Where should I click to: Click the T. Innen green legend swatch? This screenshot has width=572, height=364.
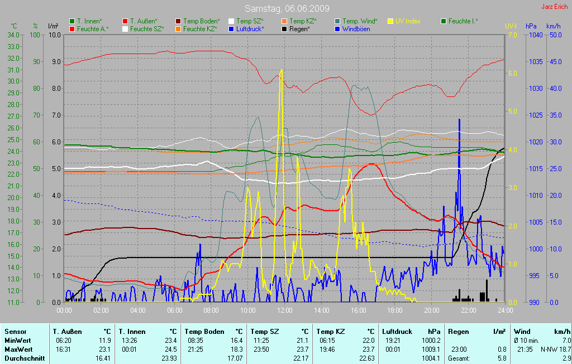coord(71,21)
